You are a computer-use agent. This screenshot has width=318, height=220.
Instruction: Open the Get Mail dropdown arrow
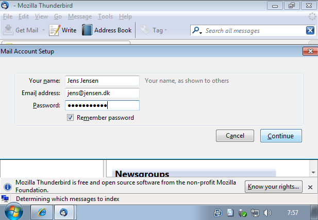coord(43,30)
